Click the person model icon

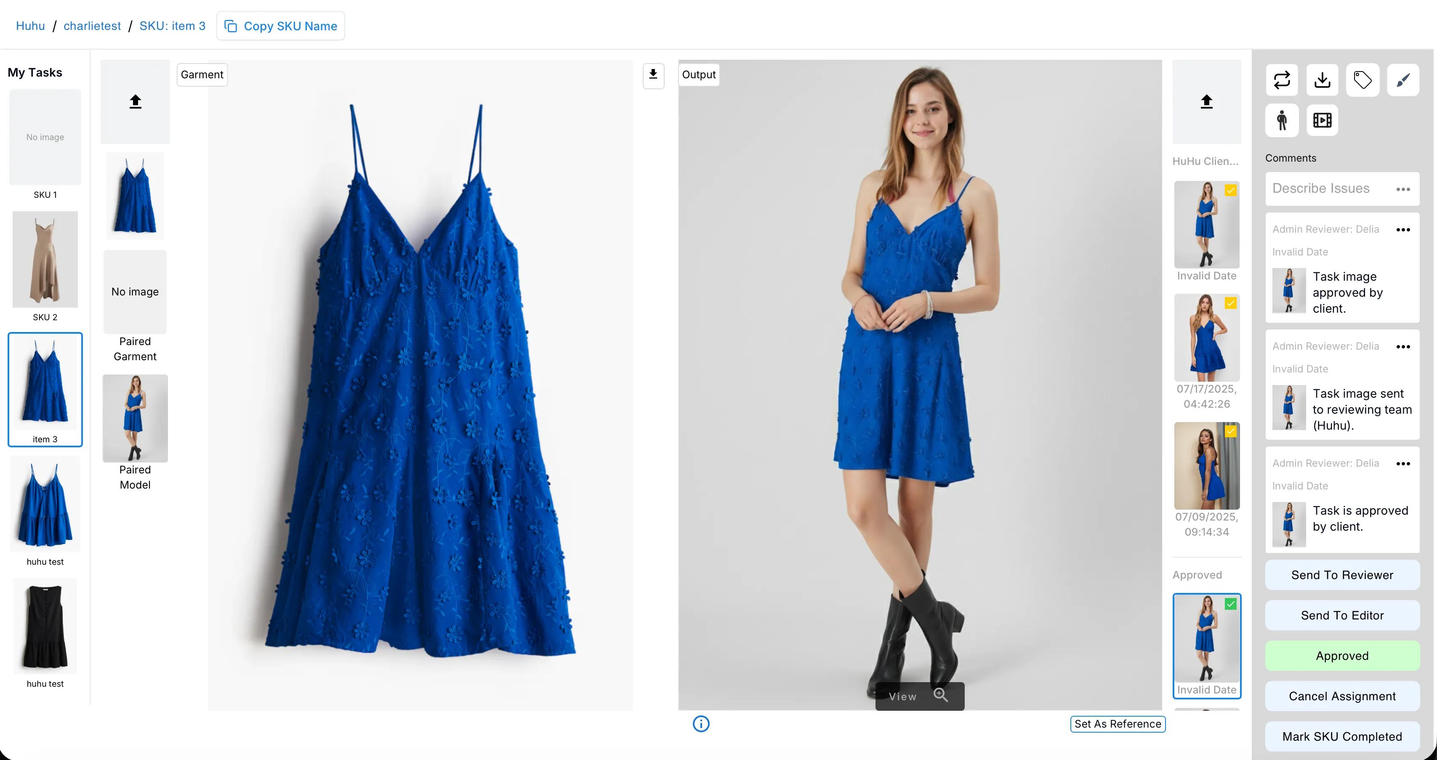1282,120
